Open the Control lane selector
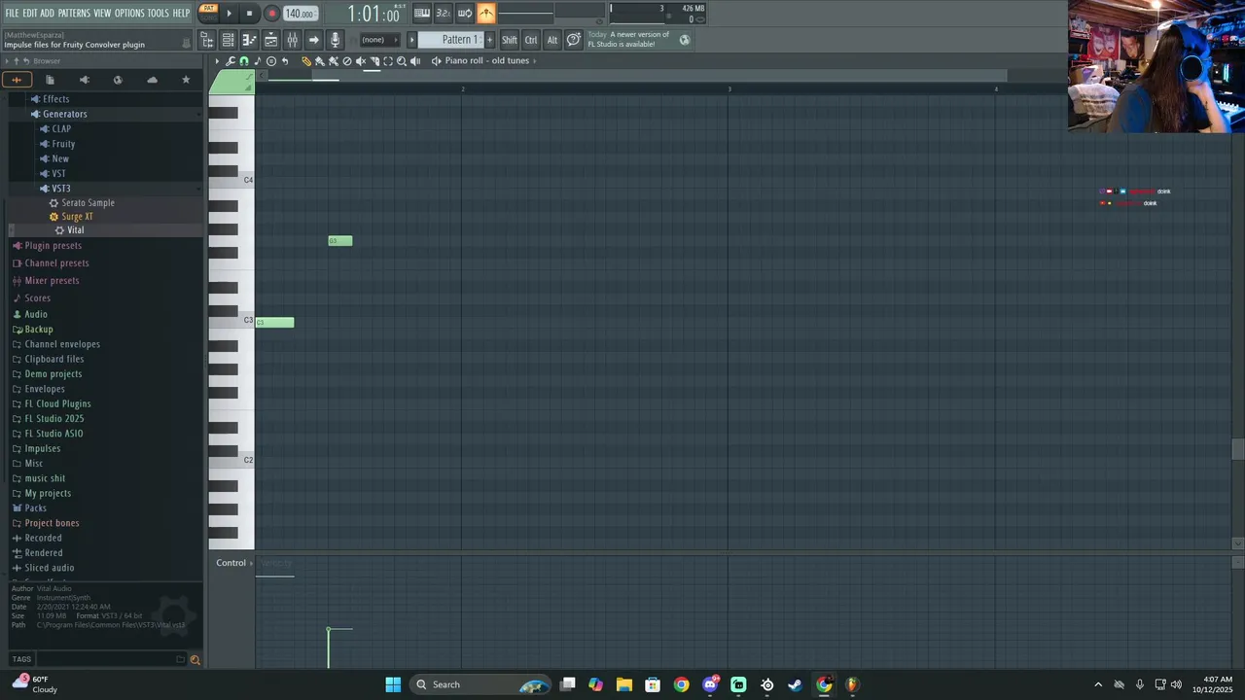The height and width of the screenshot is (700, 1245). coord(233,563)
